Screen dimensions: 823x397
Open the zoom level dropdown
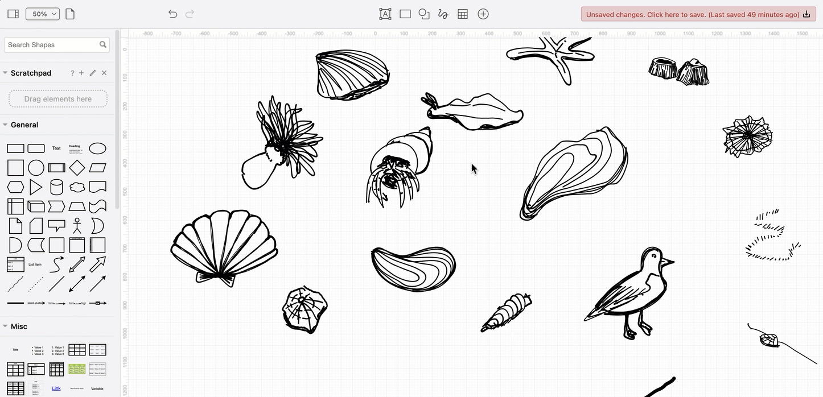click(42, 14)
